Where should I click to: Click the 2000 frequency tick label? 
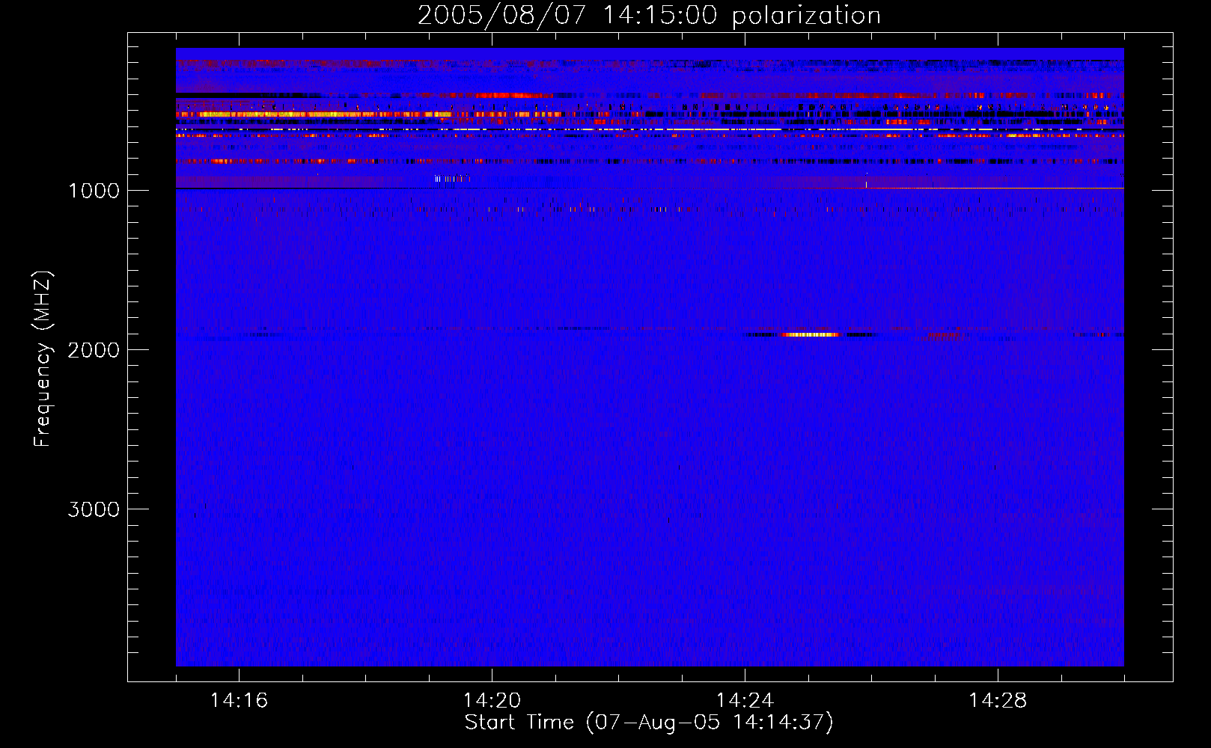tap(94, 350)
